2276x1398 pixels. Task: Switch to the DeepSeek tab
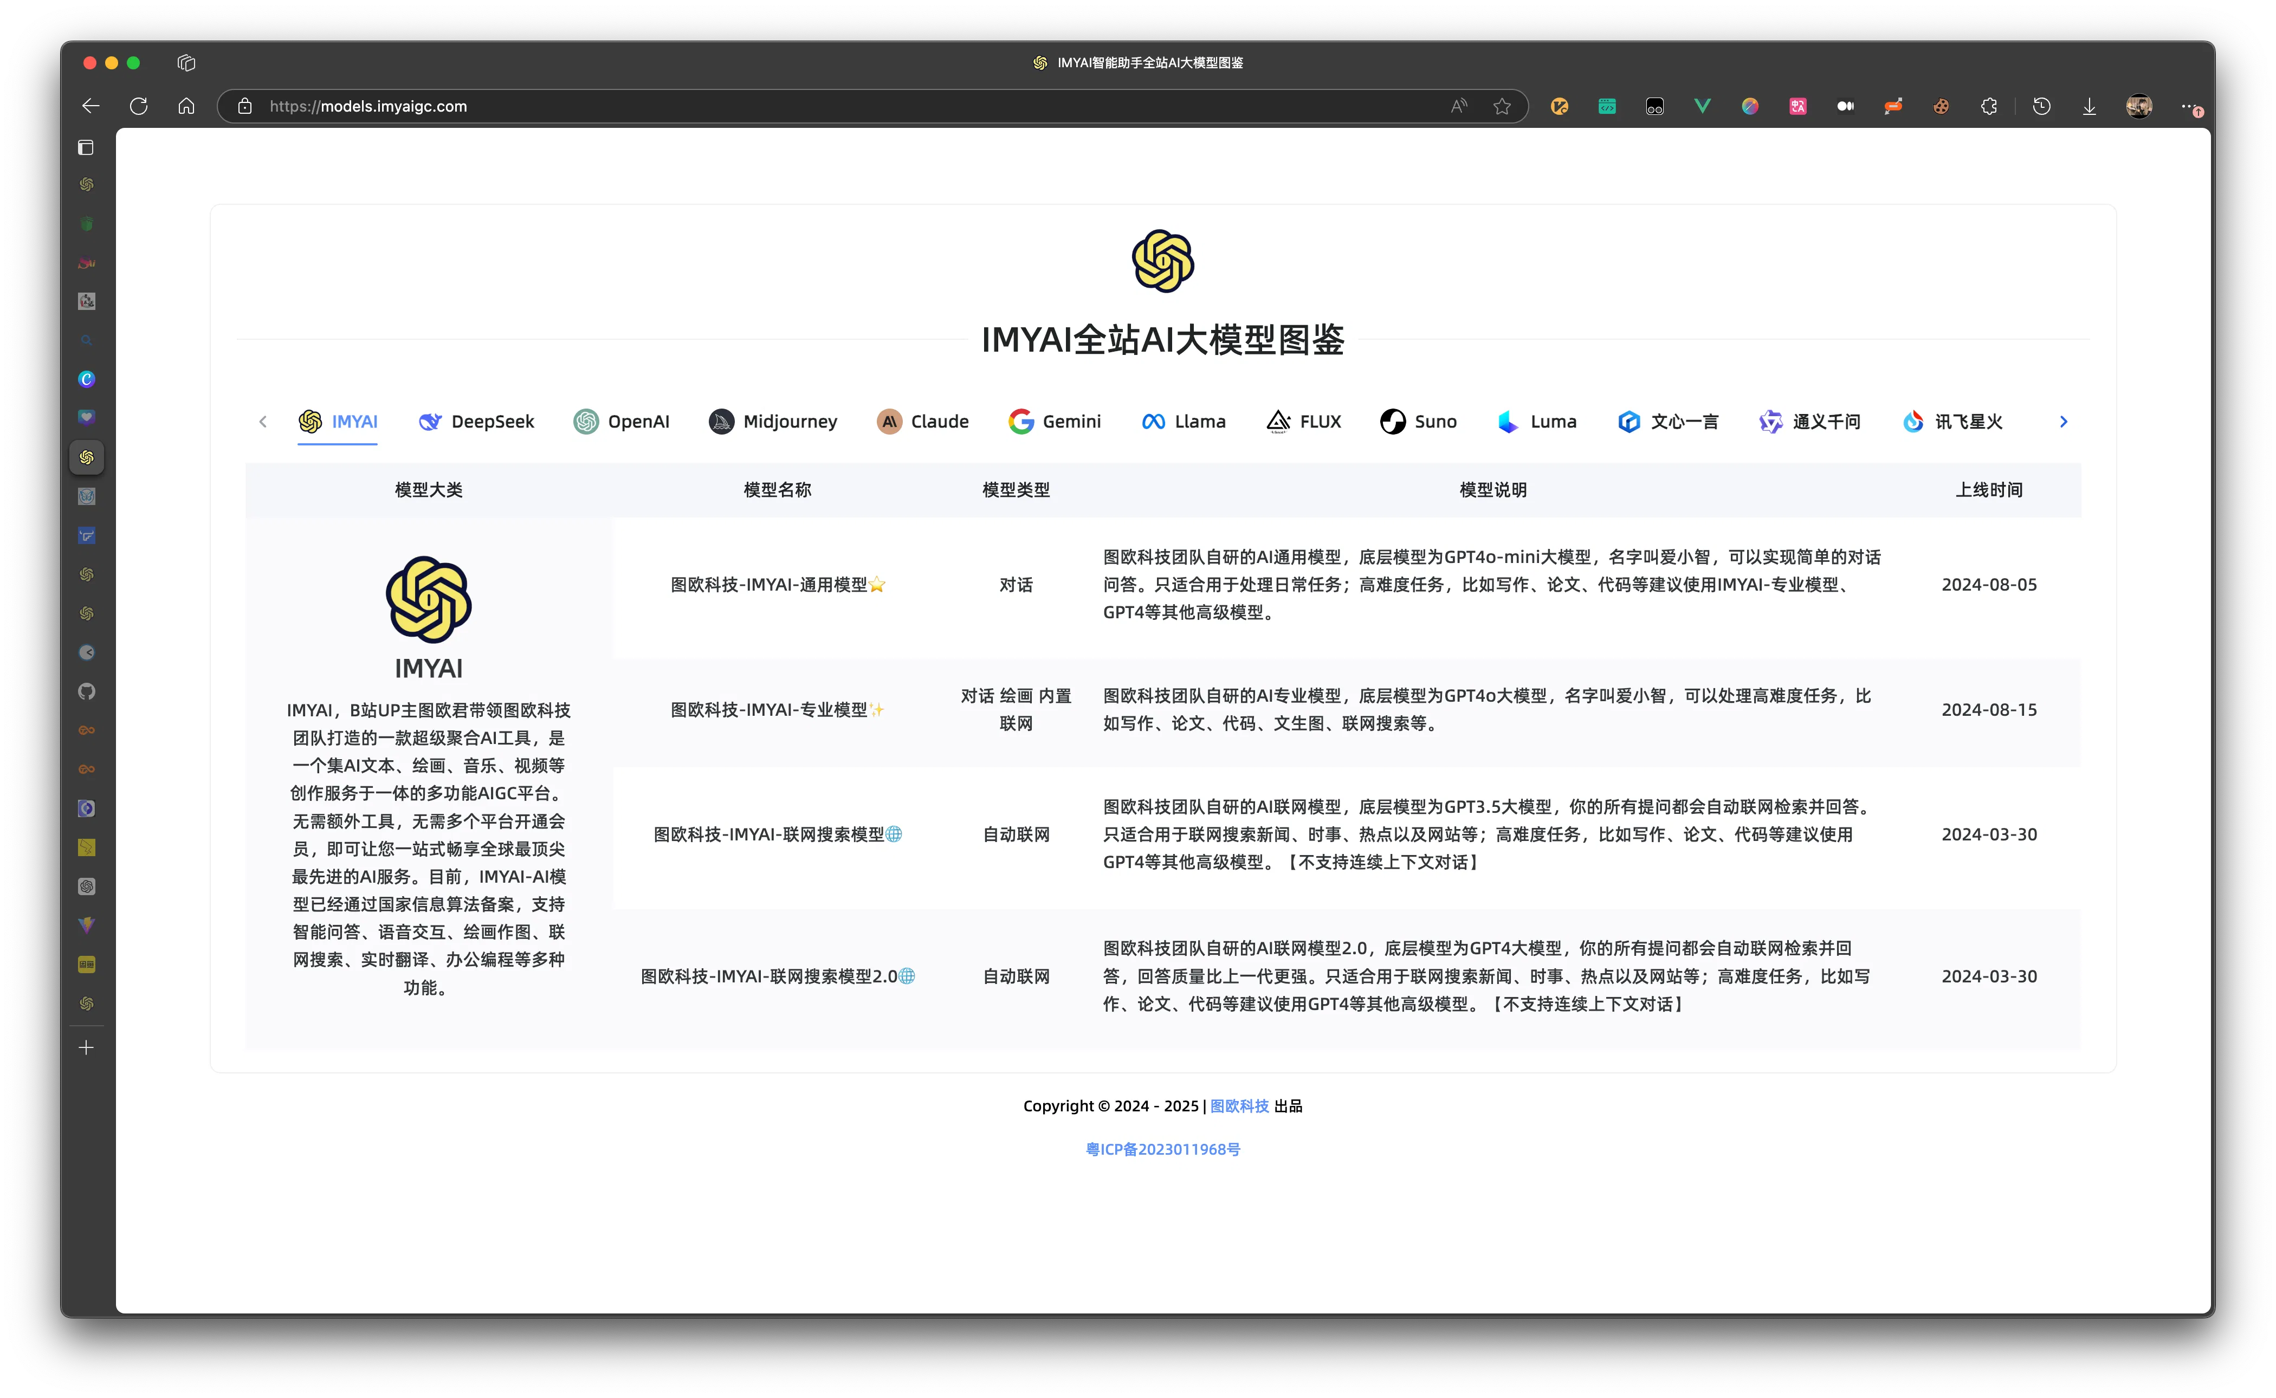coord(476,422)
